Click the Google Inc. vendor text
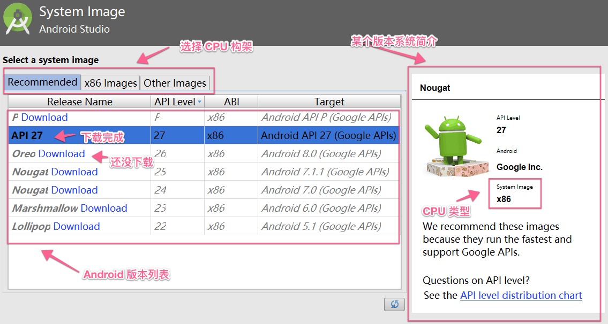608x324 pixels. coord(520,167)
